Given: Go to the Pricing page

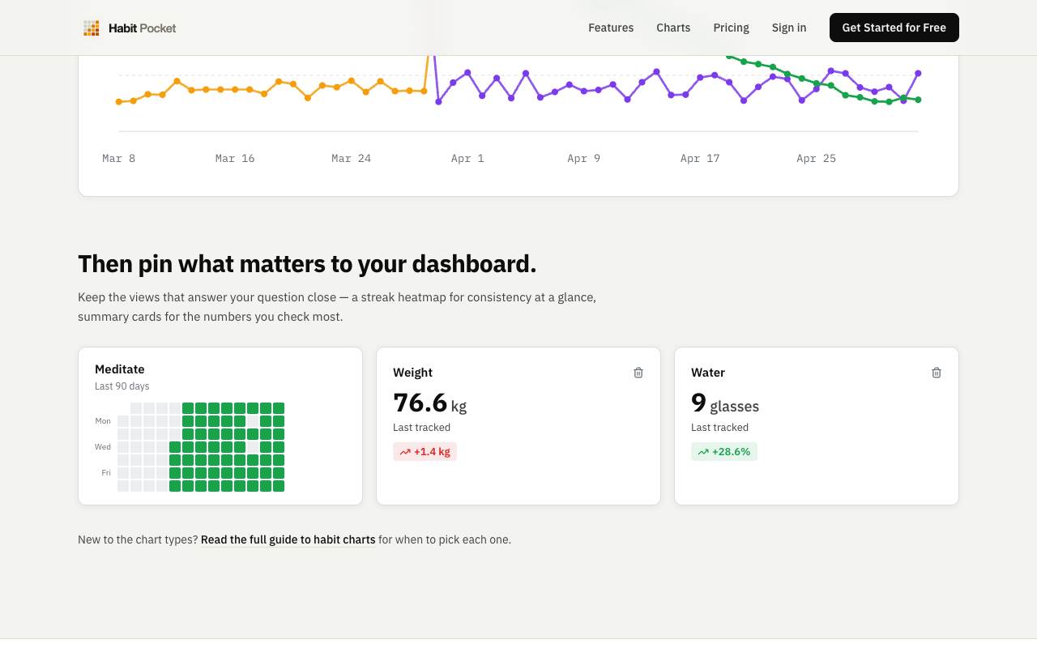Looking at the screenshot, I should point(732,28).
